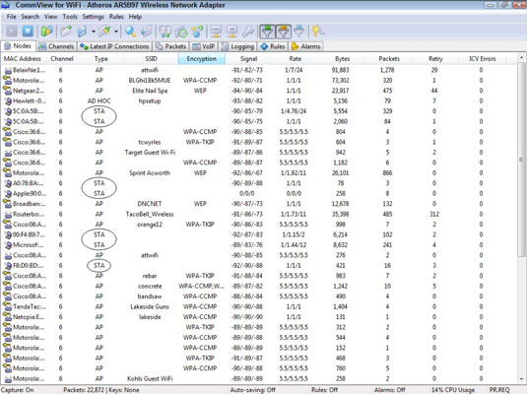This screenshot has height=394, width=527.
Task: Click the icon right of magnifier
Action: click(147, 32)
